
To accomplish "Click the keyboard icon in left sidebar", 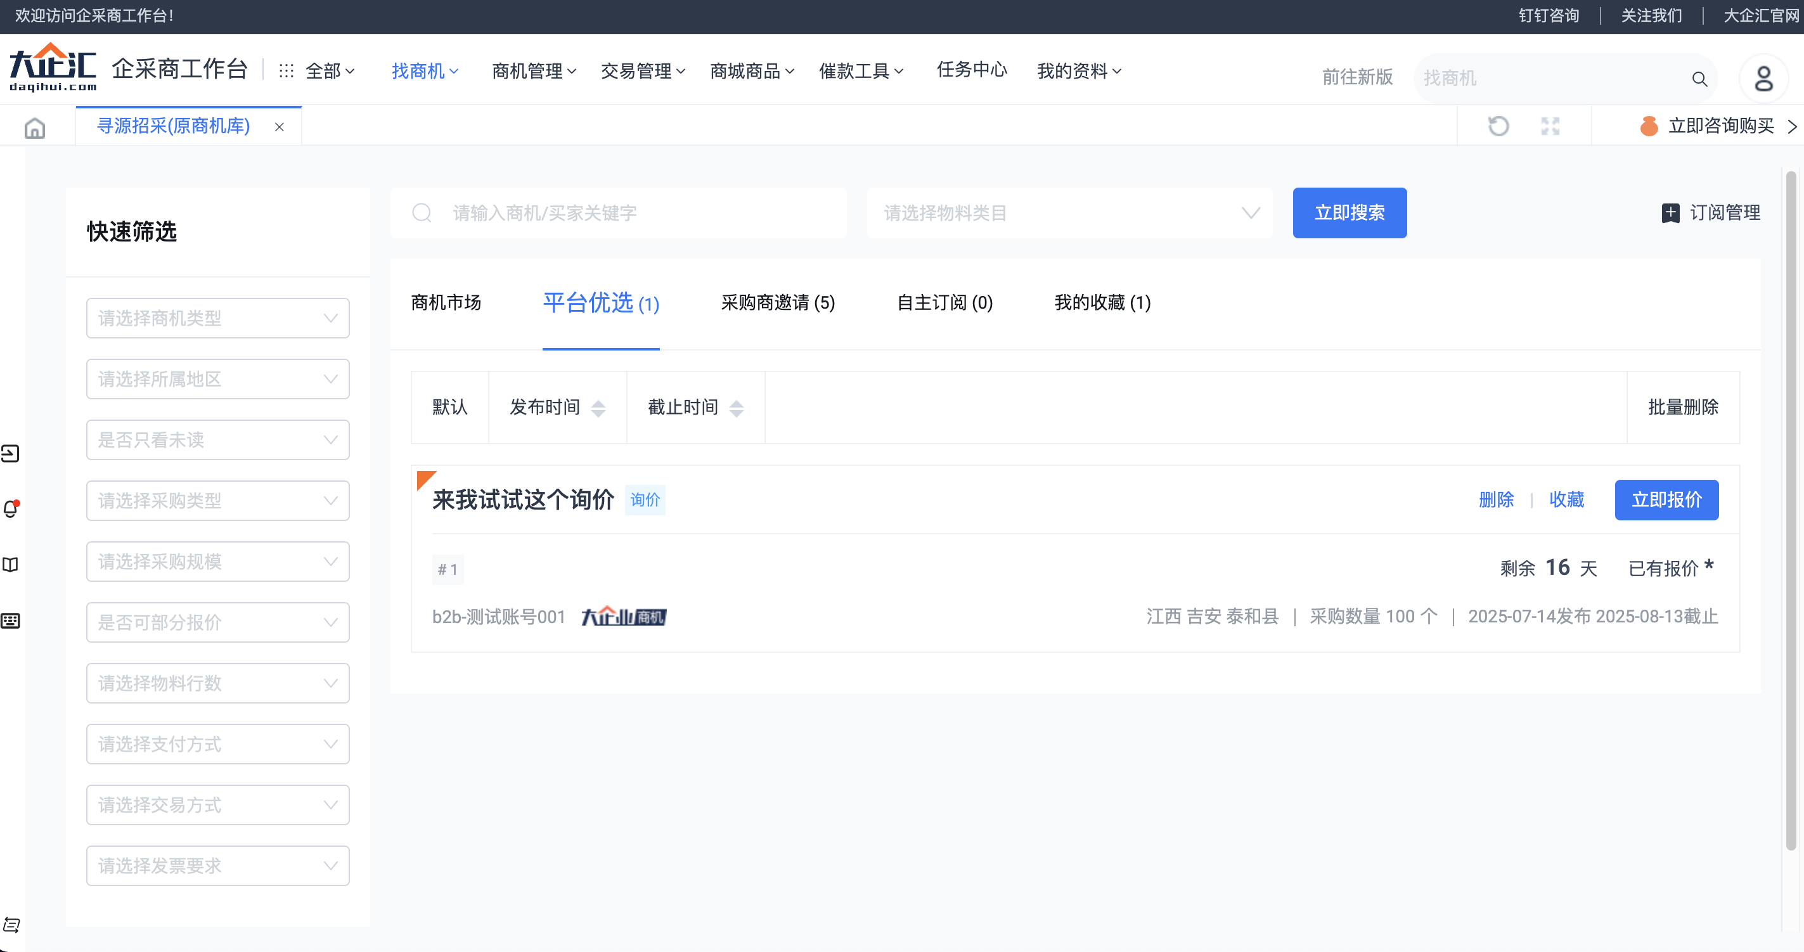I will (11, 621).
